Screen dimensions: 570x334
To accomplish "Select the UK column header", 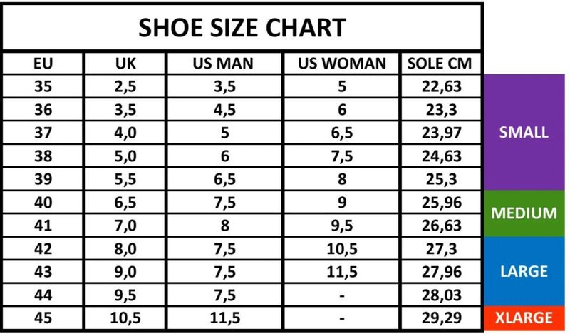I will coord(125,64).
